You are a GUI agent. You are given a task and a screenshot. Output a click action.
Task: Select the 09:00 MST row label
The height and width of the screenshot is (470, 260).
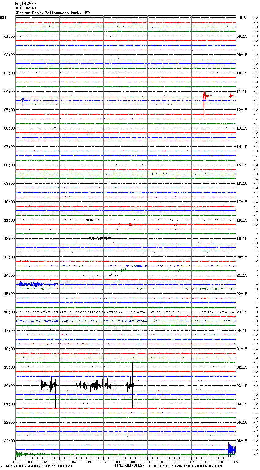(9, 184)
